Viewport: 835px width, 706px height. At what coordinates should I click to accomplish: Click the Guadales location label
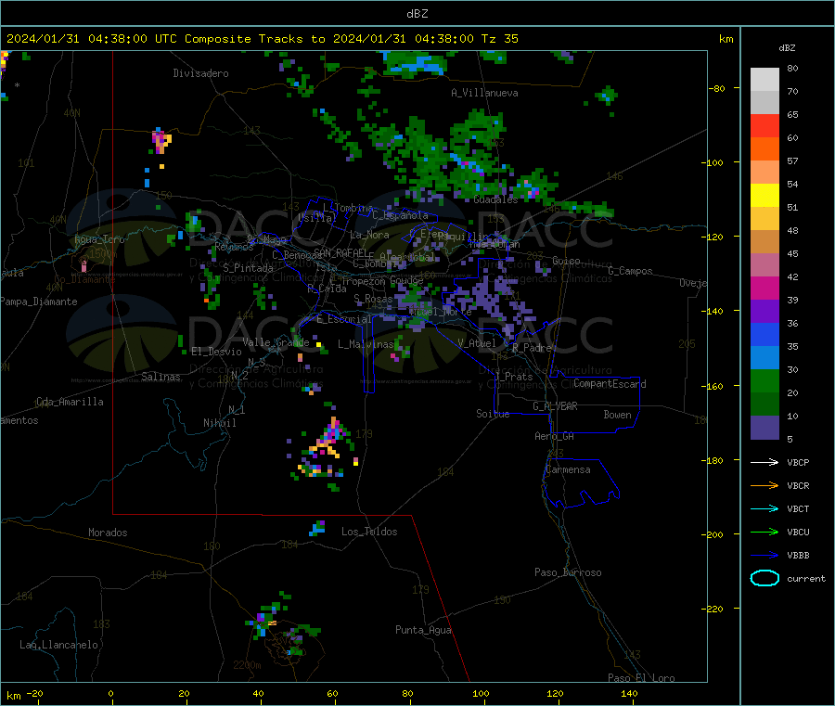coord(495,199)
